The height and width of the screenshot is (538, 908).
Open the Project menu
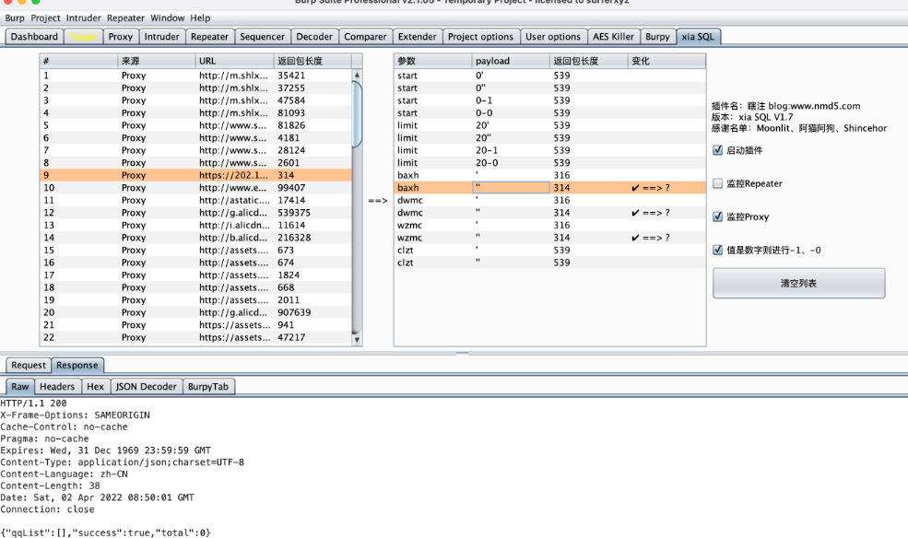pyautogui.click(x=45, y=18)
